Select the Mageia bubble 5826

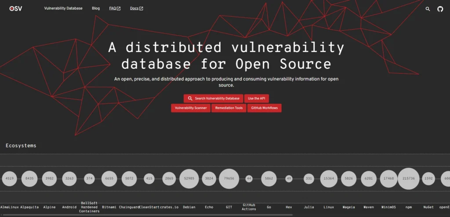pyautogui.click(x=348, y=178)
